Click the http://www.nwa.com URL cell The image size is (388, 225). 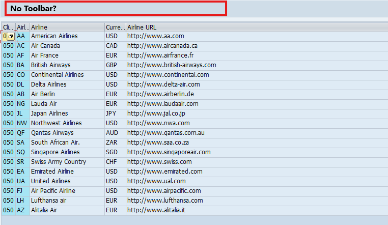[257, 123]
